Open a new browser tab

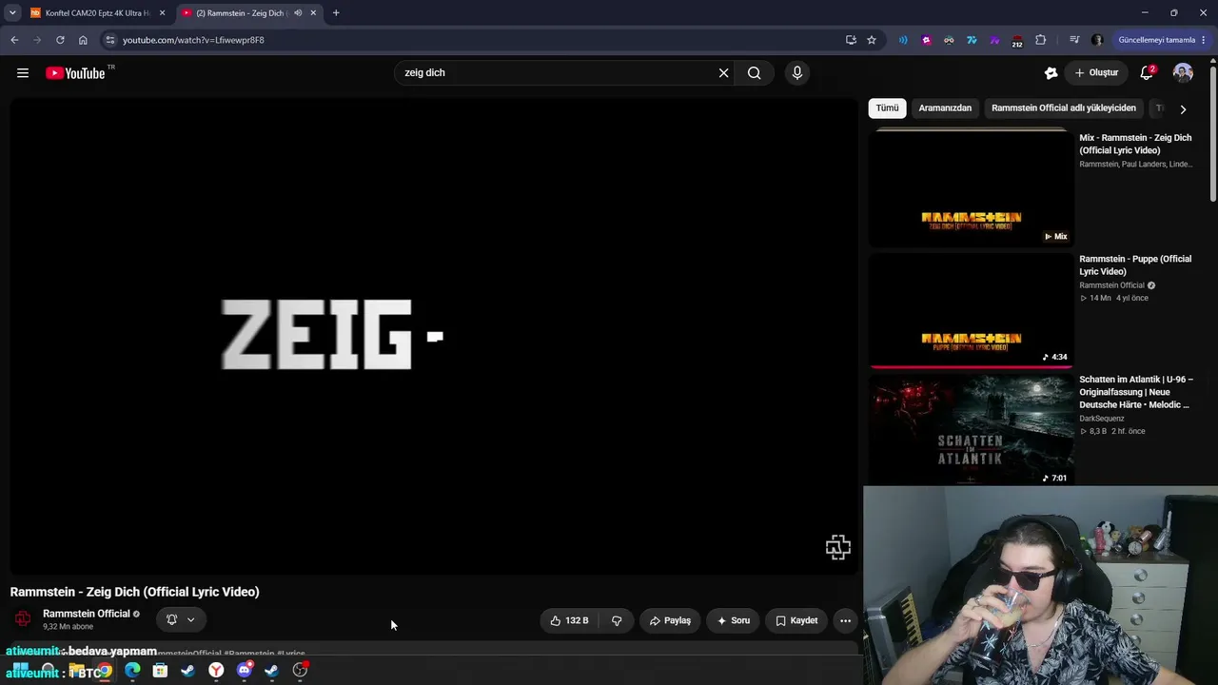coord(336,13)
